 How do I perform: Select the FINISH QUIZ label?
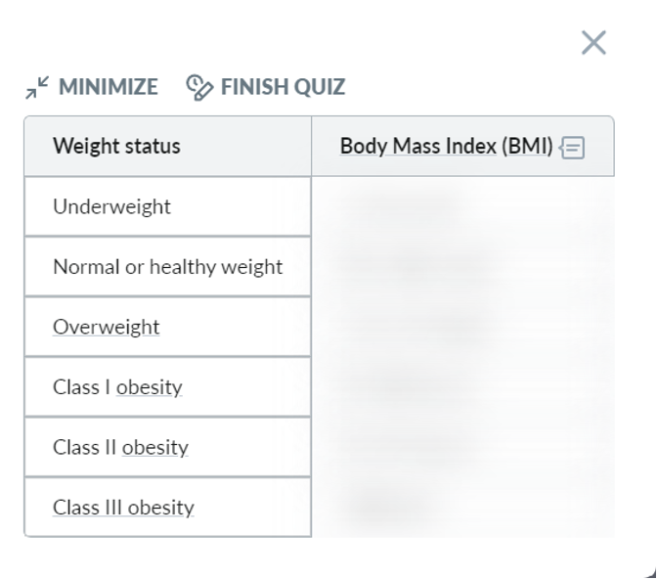pos(283,87)
